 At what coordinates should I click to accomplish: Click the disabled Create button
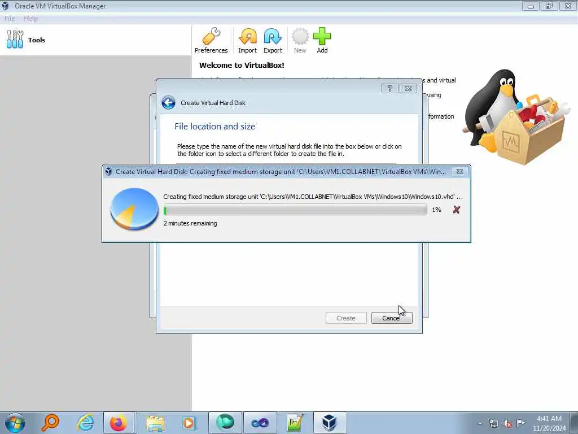pos(346,318)
